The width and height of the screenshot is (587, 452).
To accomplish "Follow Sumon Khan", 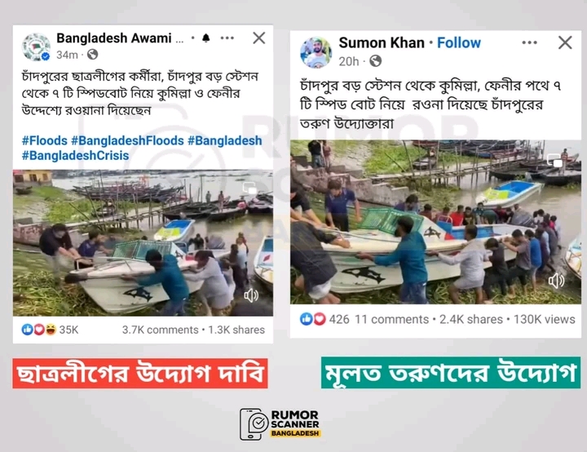I will pos(459,42).
